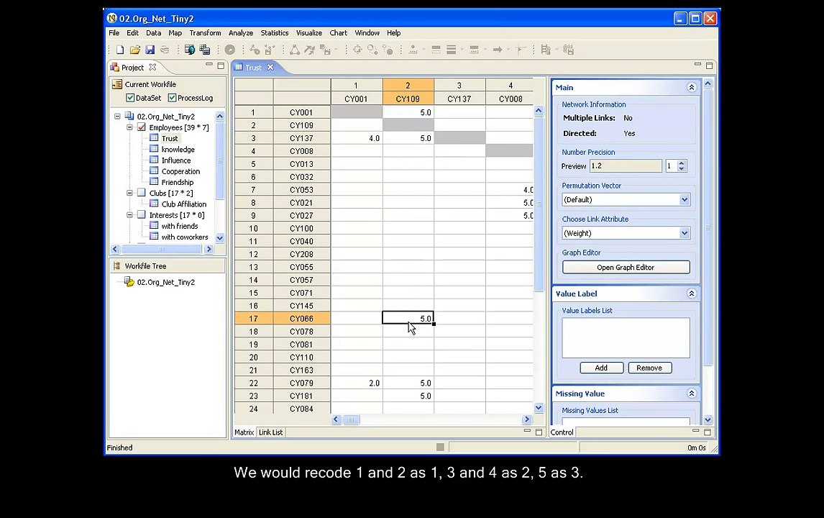Select the Club Affiliation network
The image size is (824, 518).
tap(184, 204)
